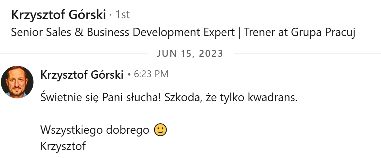This screenshot has height=158, width=381.
Task: Click sender name above the message
Action: (82, 74)
